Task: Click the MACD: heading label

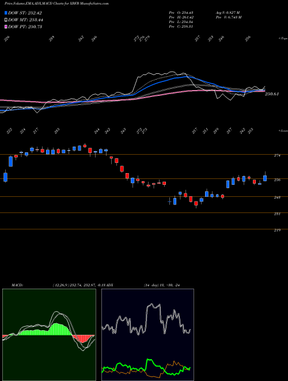Action: point(17,285)
